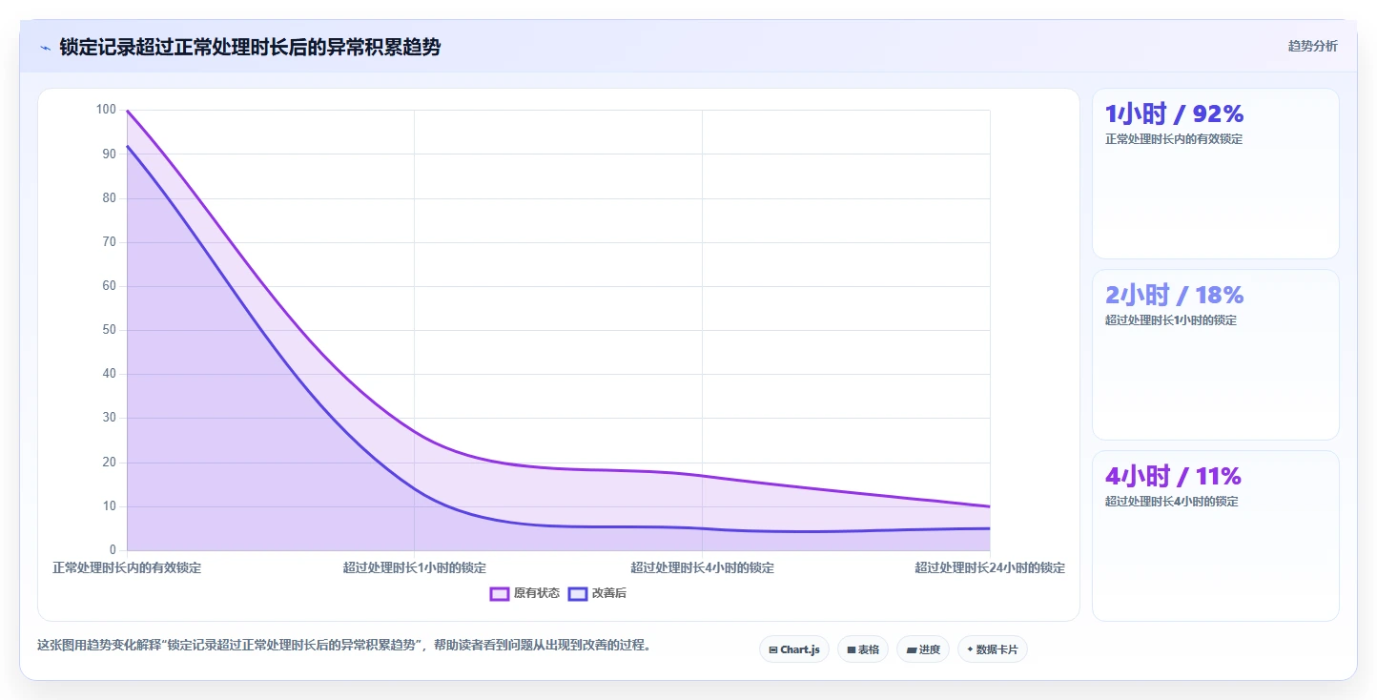Screen dimensions: 1377x700
Task: Click the 改善后 line endpoint at 24小时
Action: 990,528
